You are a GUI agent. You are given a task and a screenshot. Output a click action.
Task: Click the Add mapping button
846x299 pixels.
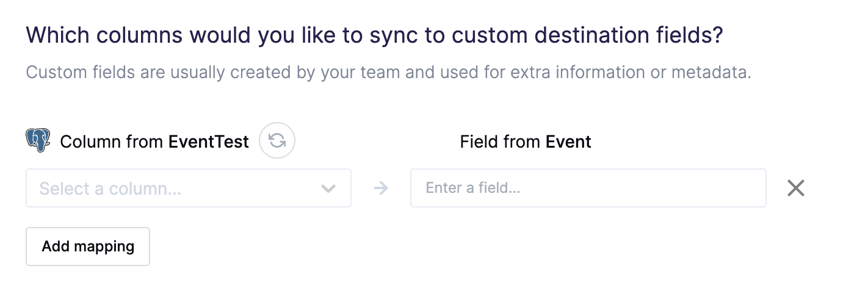point(88,247)
